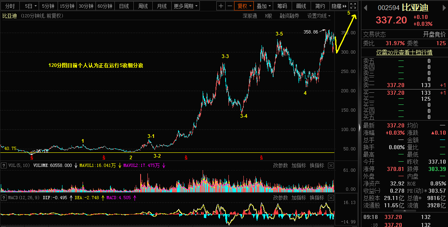Click the current price 337.20 in the header
Viewport: 448px width, 227px height.
[x=391, y=20]
